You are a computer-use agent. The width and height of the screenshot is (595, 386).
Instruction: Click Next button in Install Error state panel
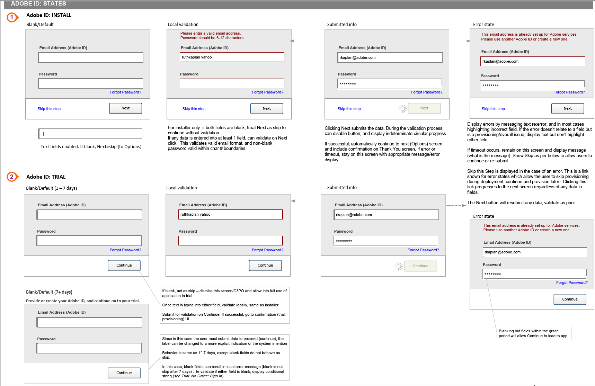pyautogui.click(x=568, y=108)
